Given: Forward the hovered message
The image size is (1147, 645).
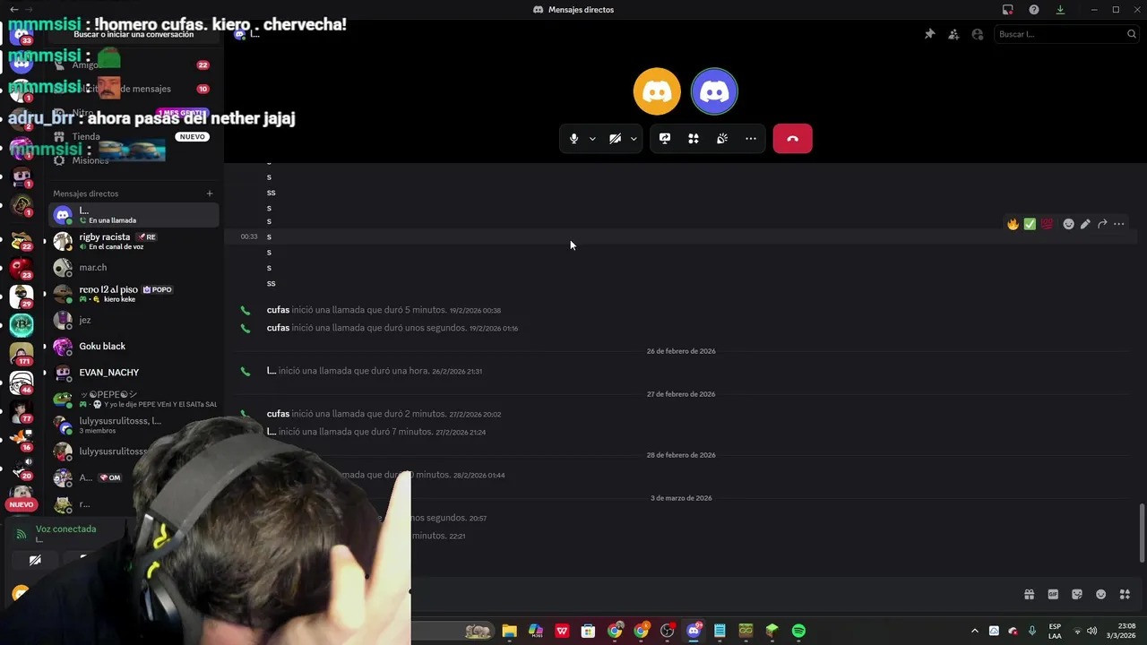Looking at the screenshot, I should 1102,224.
